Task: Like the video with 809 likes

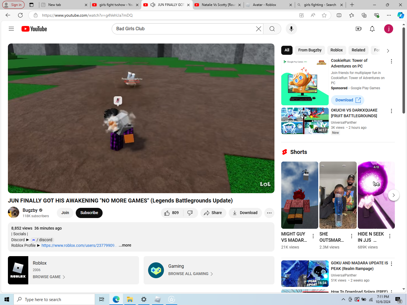Action: pyautogui.click(x=172, y=213)
